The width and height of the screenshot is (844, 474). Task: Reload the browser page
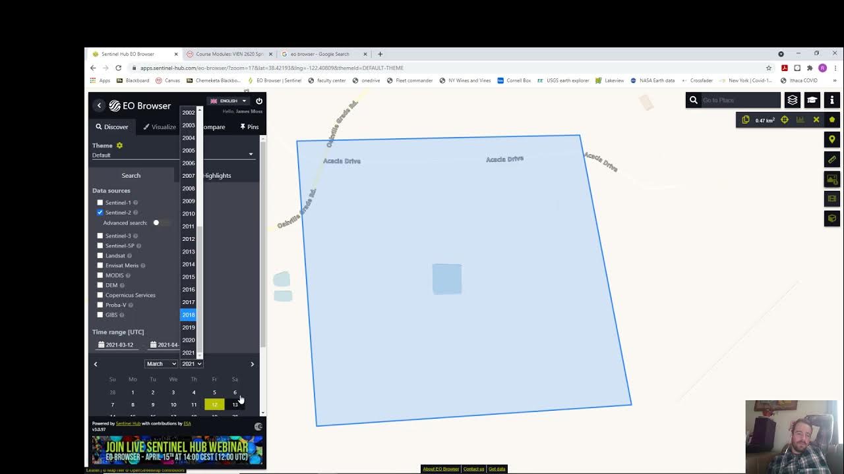click(118, 68)
